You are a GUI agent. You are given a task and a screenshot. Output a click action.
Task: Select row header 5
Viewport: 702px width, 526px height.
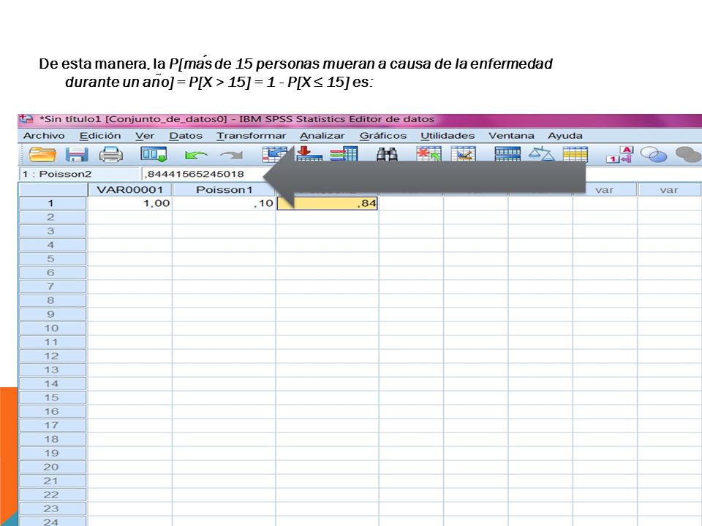pyautogui.click(x=53, y=259)
